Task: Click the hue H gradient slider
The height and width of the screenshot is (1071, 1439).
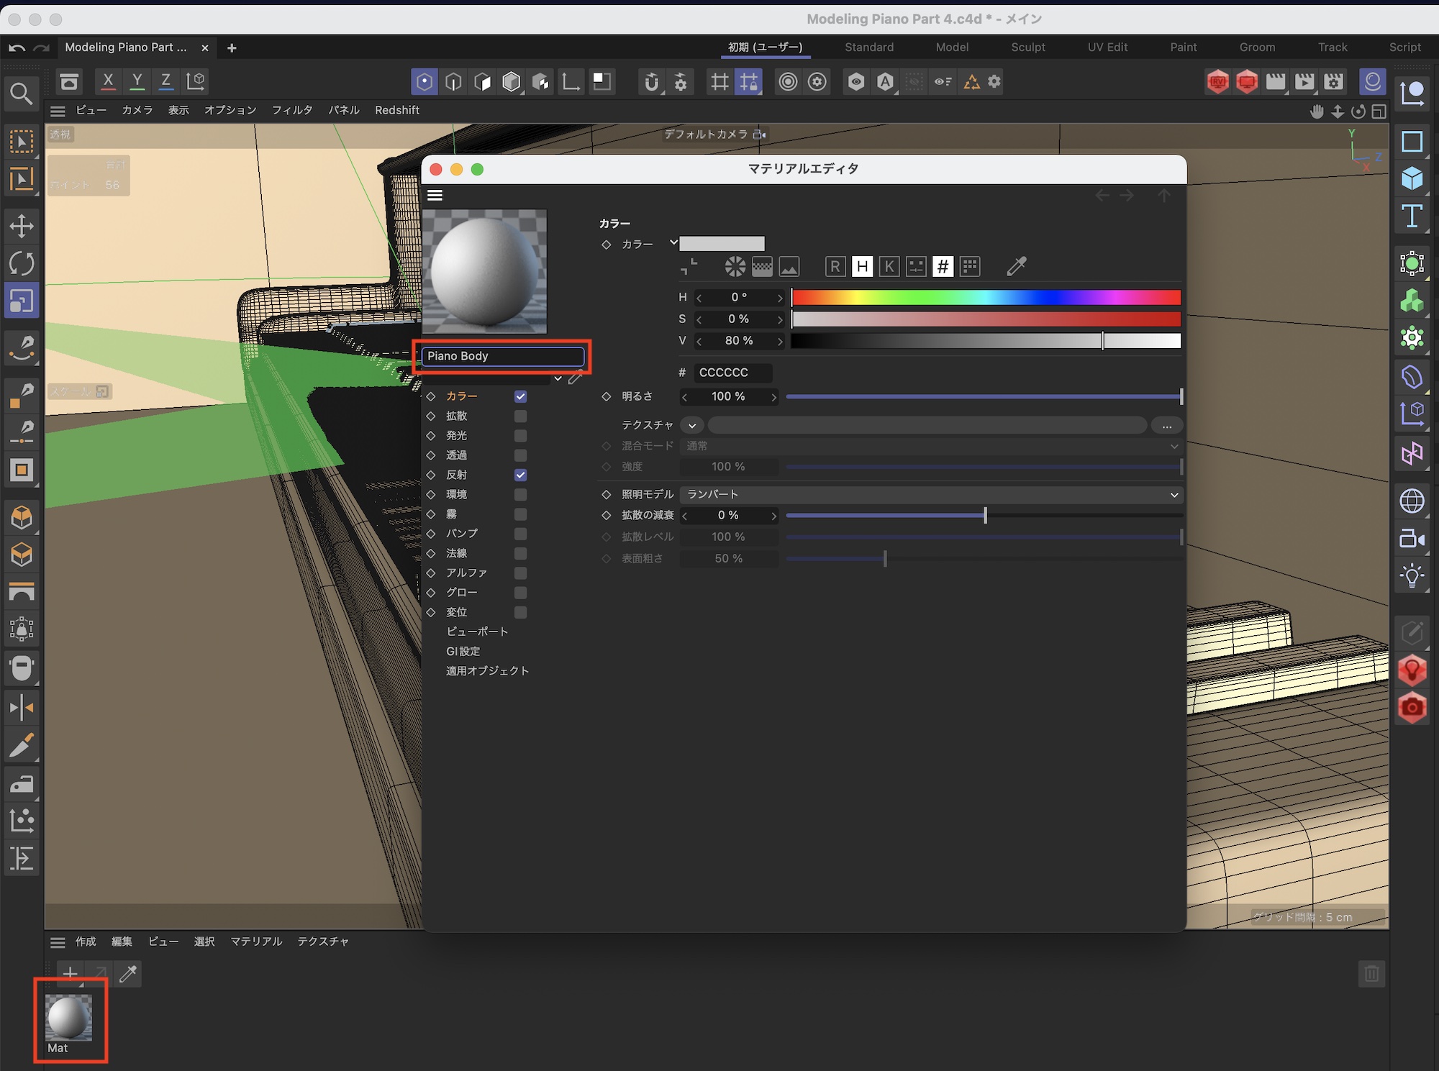Action: pos(986,298)
